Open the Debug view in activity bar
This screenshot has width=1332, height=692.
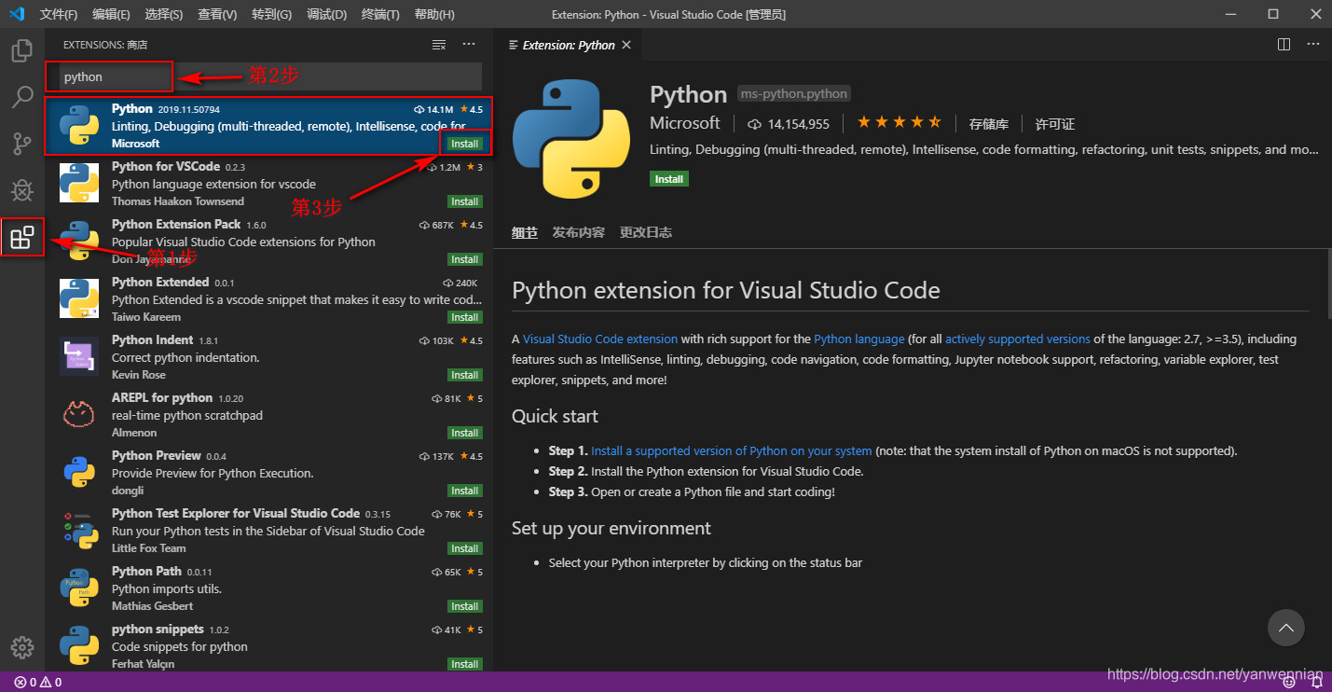(x=22, y=190)
